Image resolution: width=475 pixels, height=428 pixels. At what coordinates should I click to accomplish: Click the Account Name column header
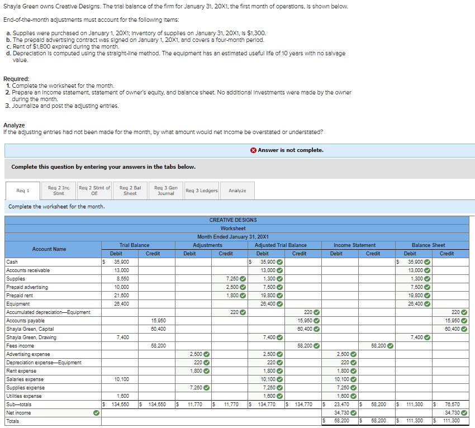(x=53, y=249)
